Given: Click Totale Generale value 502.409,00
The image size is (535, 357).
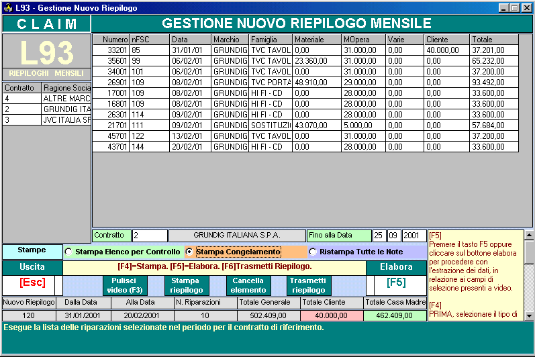Looking at the screenshot, I should click(269, 316).
